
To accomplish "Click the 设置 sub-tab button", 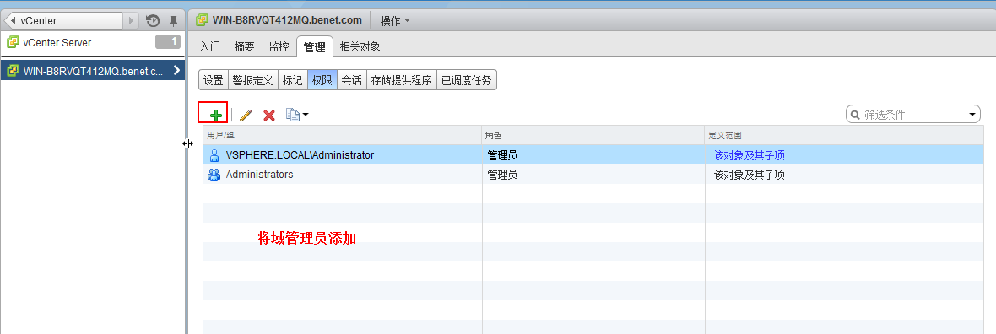I will click(213, 81).
